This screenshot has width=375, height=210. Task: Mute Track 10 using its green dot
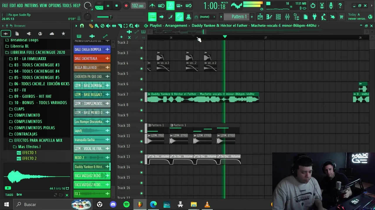[x=142, y=131]
